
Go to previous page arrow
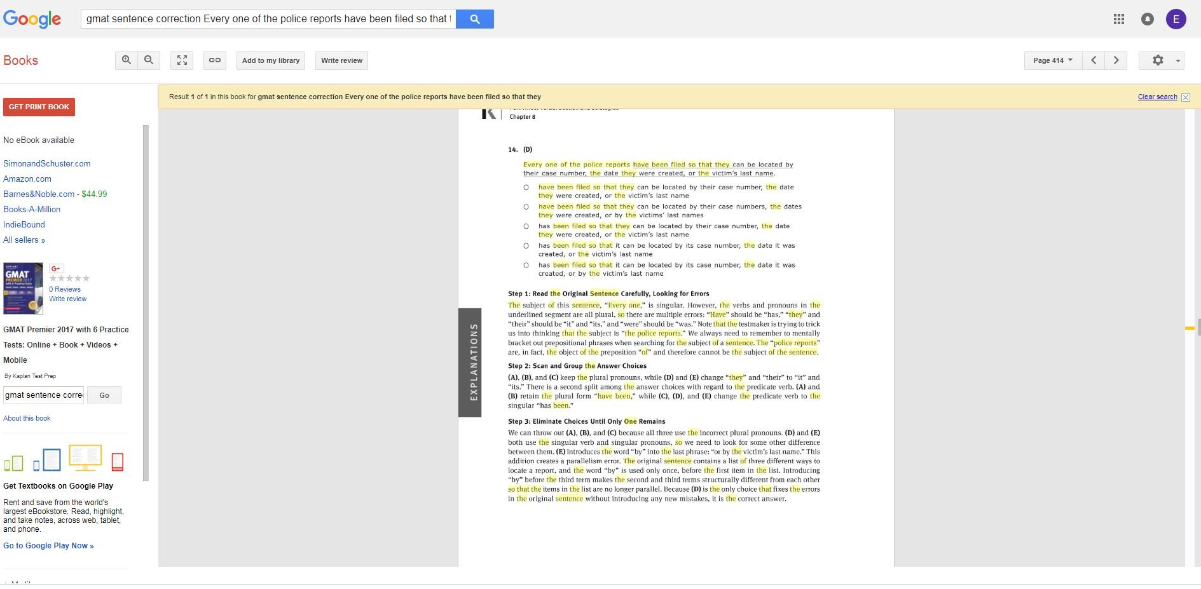click(x=1094, y=60)
